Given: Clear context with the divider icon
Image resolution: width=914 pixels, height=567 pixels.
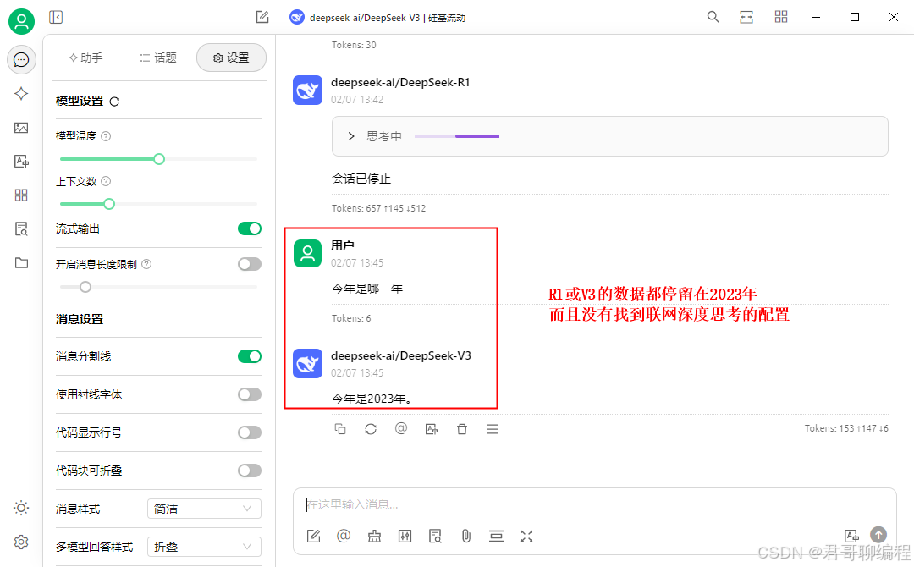Looking at the screenshot, I should 496,537.
